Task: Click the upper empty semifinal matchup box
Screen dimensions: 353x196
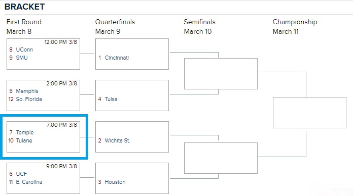Action: [221, 74]
